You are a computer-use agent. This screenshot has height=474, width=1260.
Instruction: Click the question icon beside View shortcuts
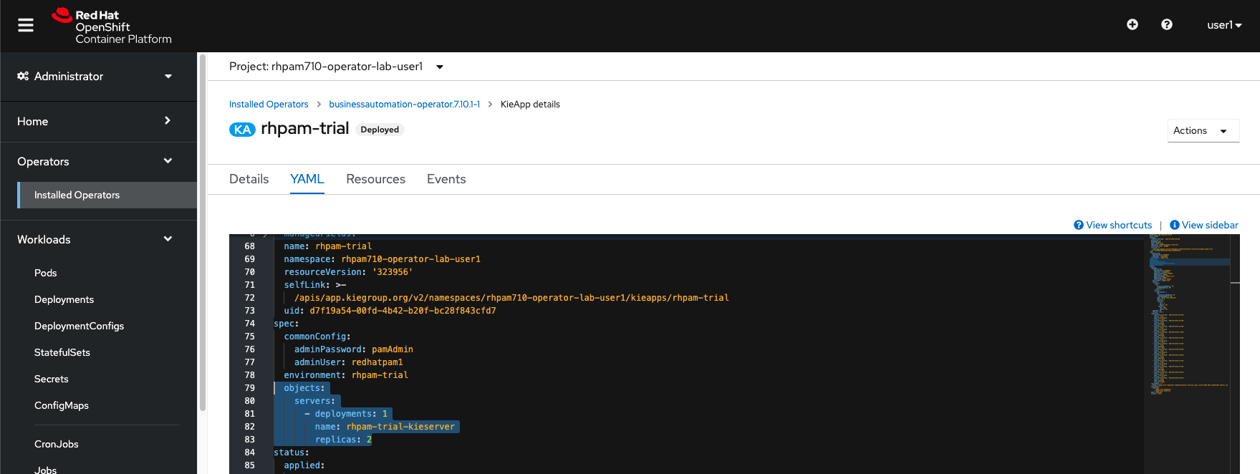[x=1079, y=225]
